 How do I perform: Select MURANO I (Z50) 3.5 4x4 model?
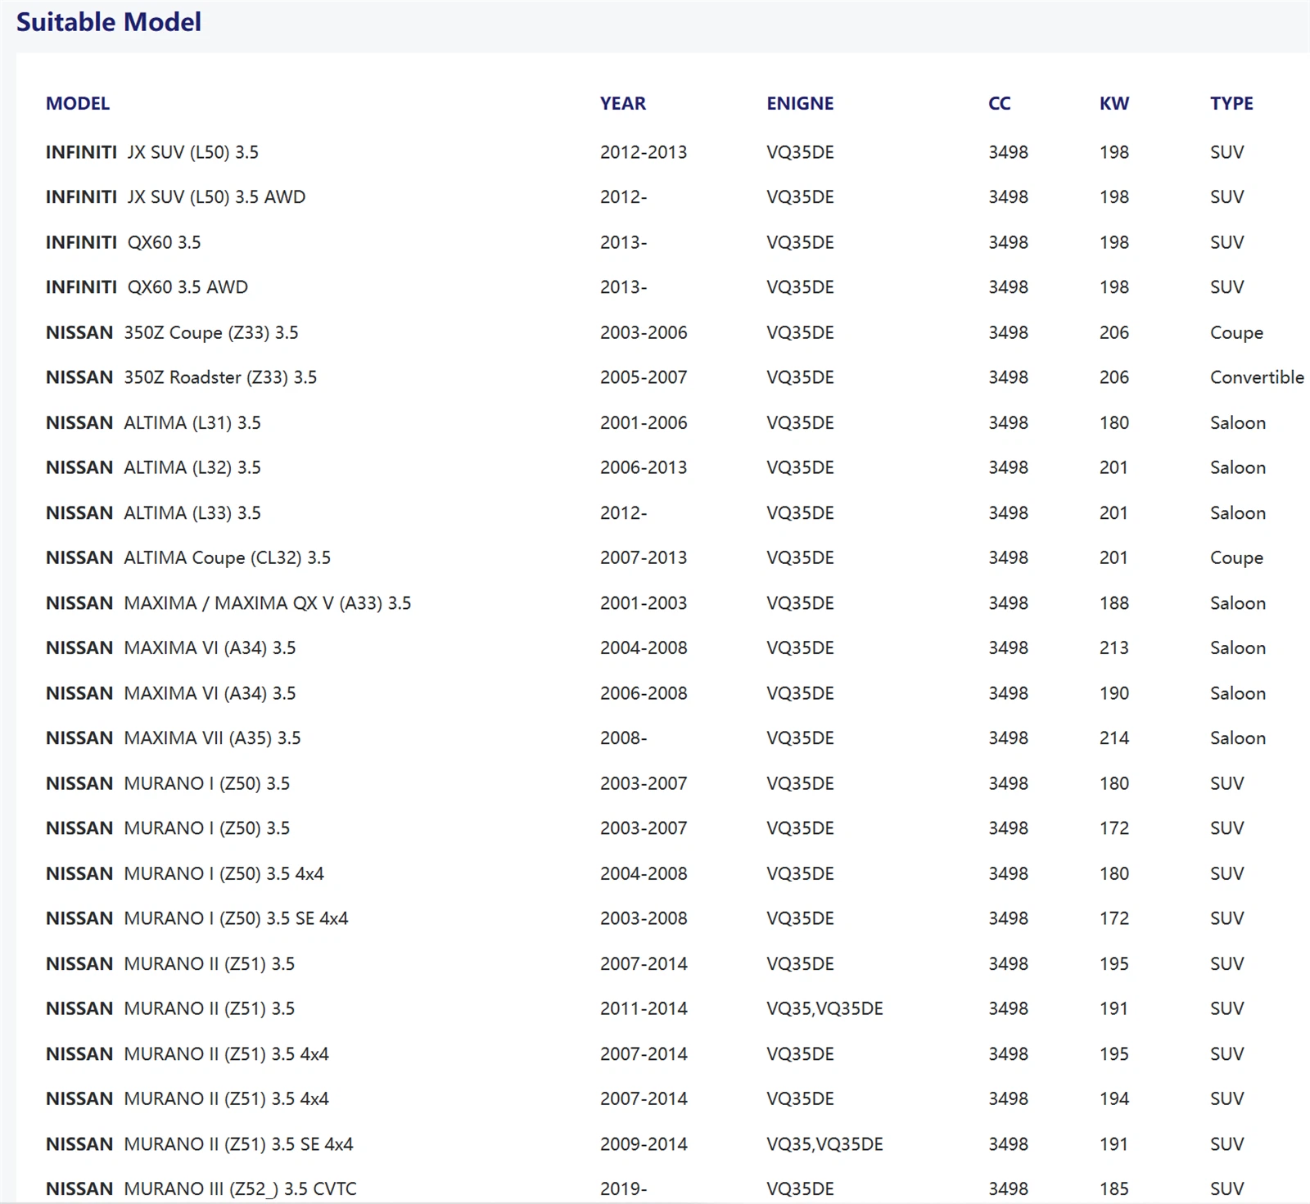point(185,874)
